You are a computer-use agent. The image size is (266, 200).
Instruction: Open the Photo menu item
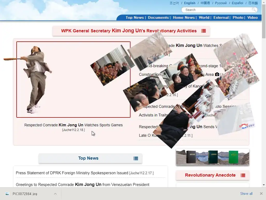pos(238,17)
